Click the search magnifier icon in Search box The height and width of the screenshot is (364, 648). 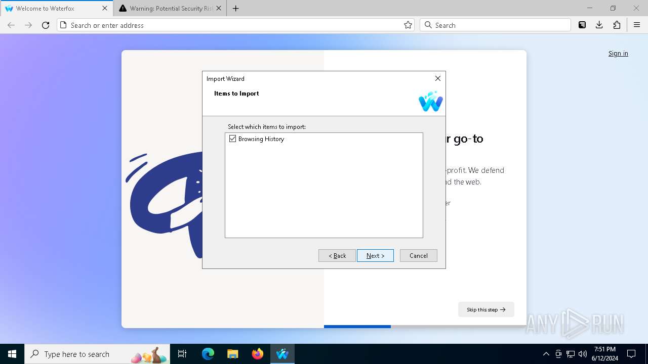coord(428,25)
